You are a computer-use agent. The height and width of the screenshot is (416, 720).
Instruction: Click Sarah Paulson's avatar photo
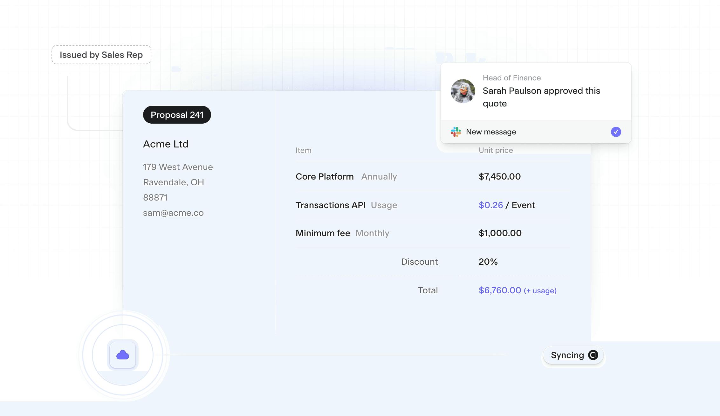463,91
